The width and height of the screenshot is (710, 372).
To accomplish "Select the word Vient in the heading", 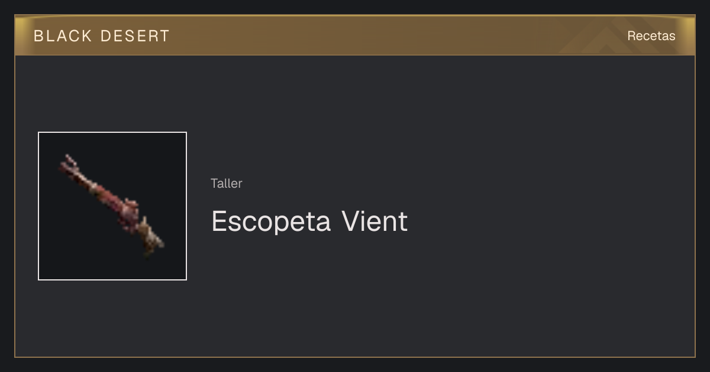I will (x=375, y=221).
